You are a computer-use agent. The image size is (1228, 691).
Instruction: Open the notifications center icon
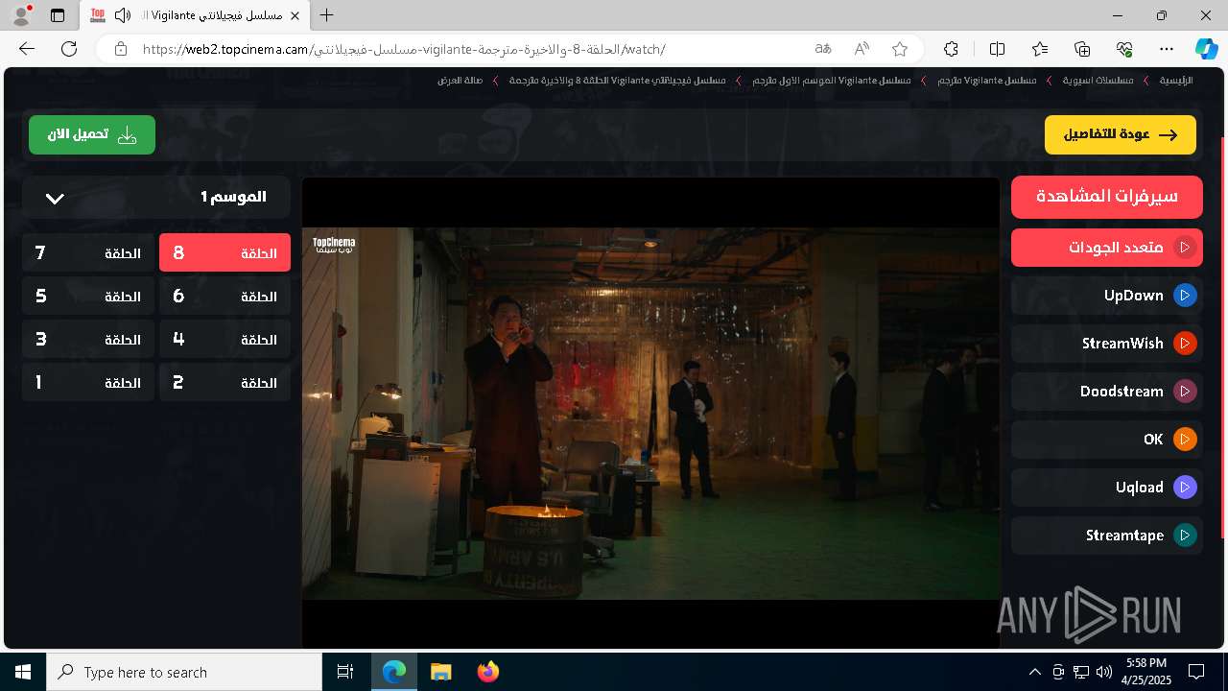(1196, 672)
